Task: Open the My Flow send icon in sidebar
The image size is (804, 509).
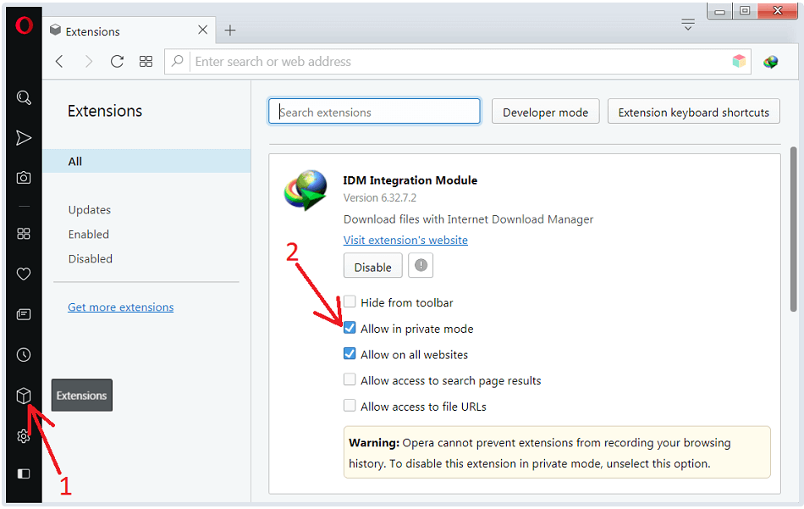Action: point(24,137)
